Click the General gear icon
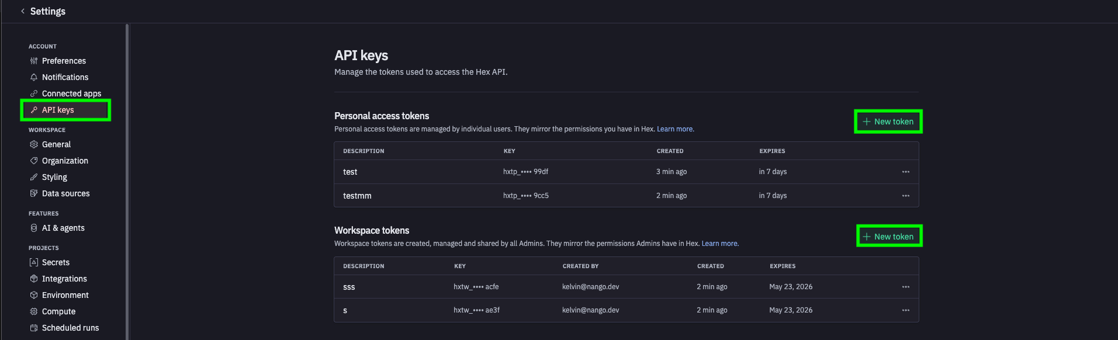Viewport: 1118px width, 340px height. (x=34, y=144)
